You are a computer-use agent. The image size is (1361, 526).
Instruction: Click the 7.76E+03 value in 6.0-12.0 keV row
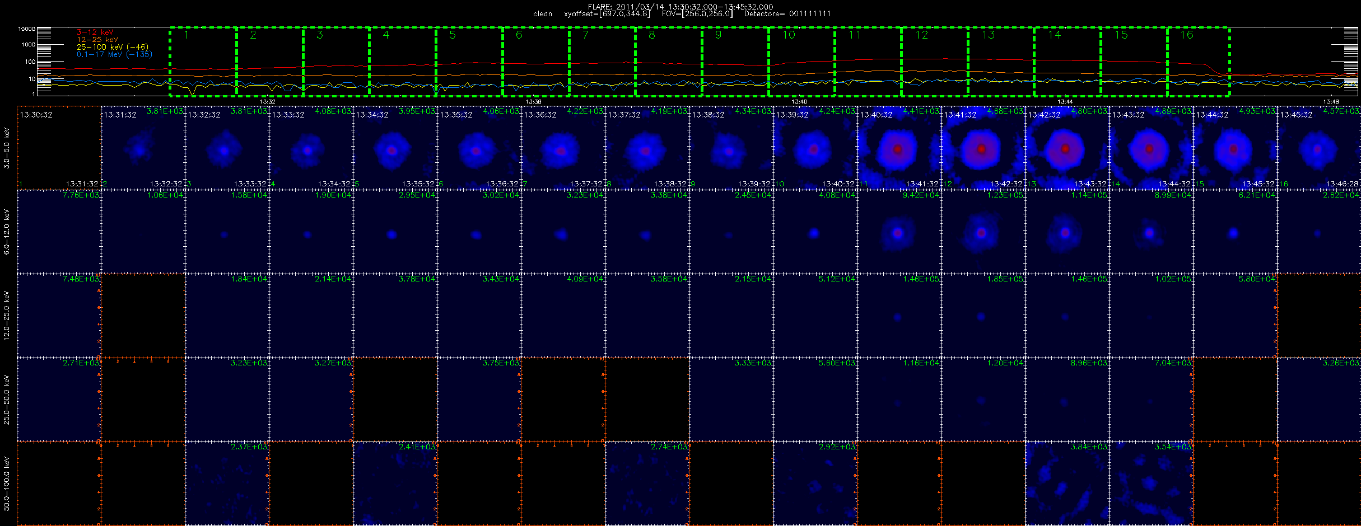(81, 195)
